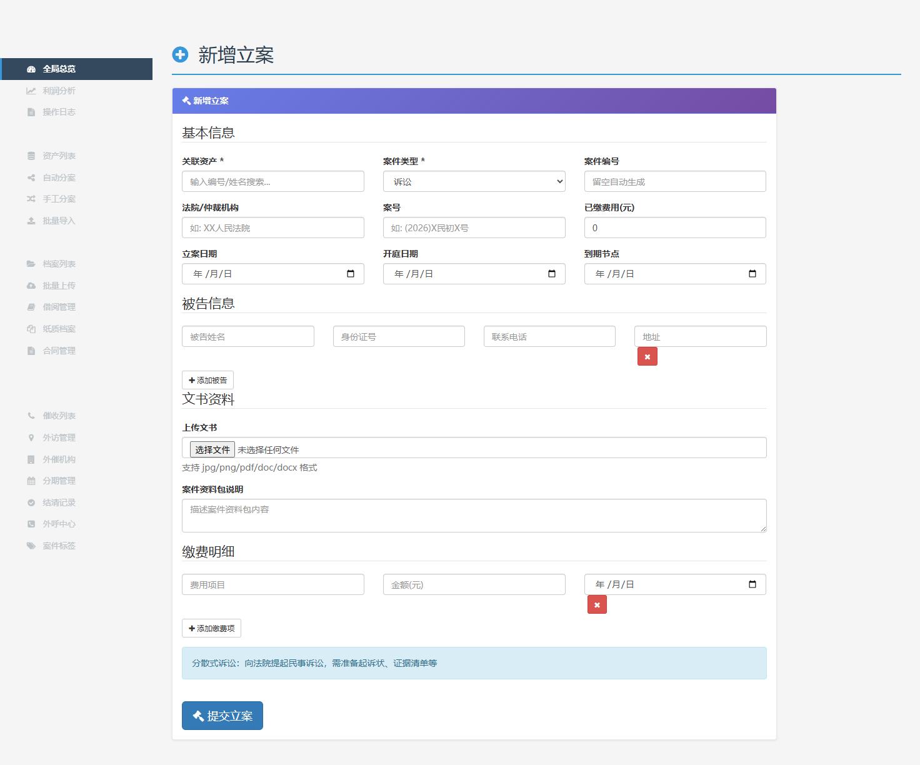
Task: Remove the defendant row with red X
Action: pos(647,356)
